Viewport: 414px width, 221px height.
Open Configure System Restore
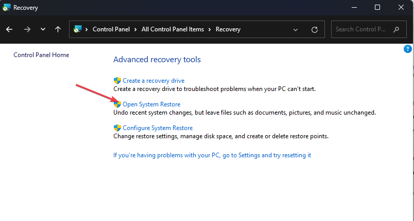[x=158, y=128]
